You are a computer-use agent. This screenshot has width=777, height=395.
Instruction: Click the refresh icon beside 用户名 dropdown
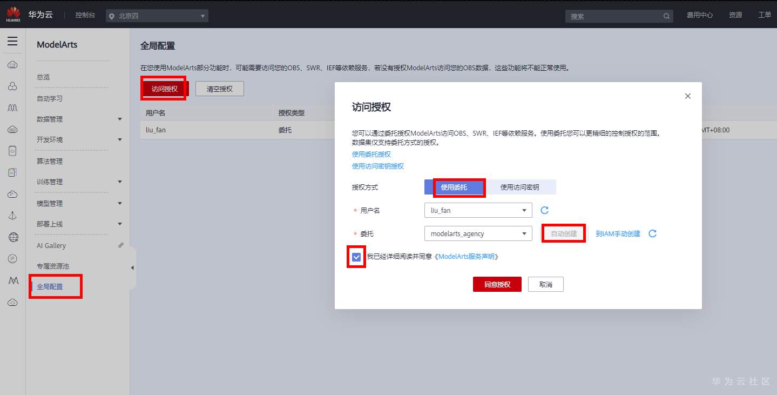pos(545,210)
